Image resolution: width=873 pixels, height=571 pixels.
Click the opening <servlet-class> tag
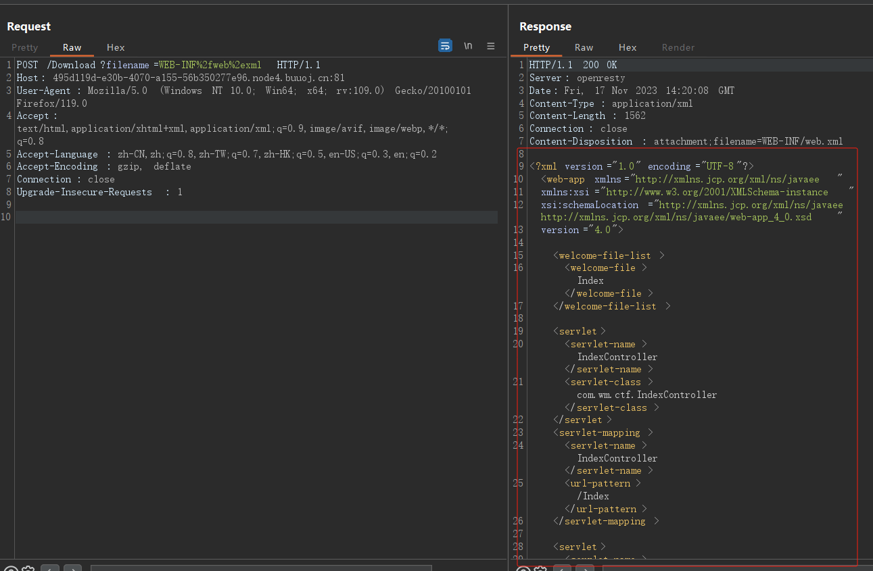coord(609,382)
